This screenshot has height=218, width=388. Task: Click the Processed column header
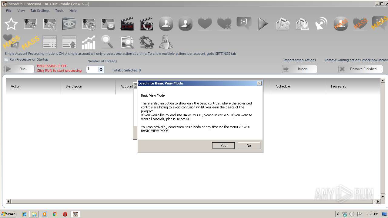click(353, 86)
